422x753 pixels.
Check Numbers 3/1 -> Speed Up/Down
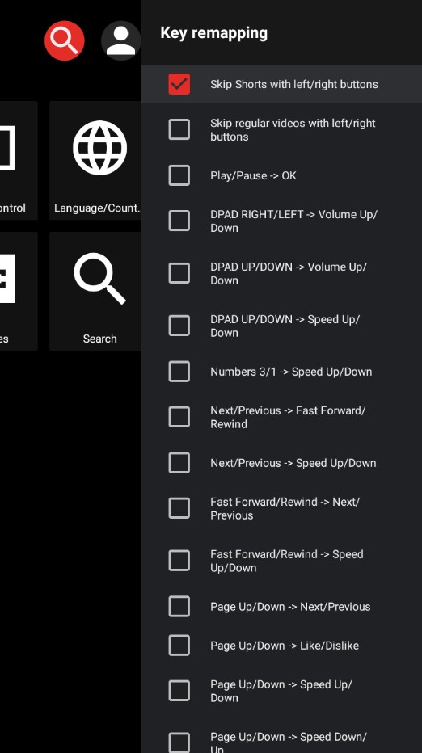281,371
